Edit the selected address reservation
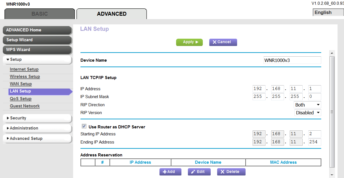This screenshot has width=344, height=178. 199,172
